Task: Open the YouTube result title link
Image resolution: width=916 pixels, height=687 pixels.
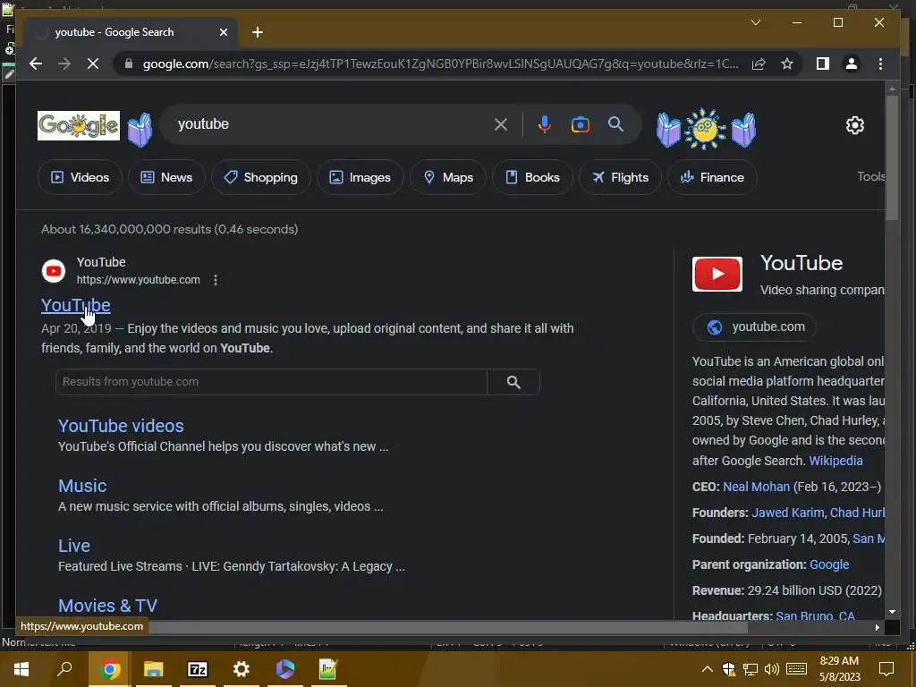Action: click(x=76, y=305)
